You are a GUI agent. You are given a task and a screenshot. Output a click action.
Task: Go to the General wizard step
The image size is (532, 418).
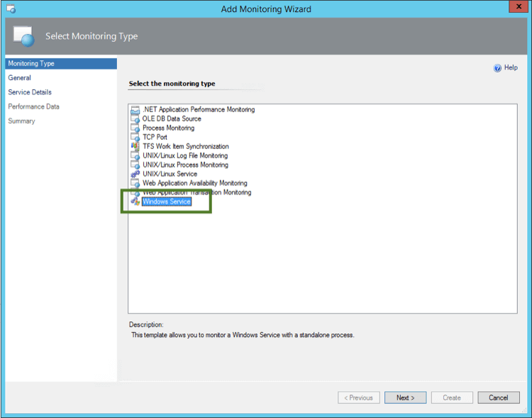click(x=19, y=78)
